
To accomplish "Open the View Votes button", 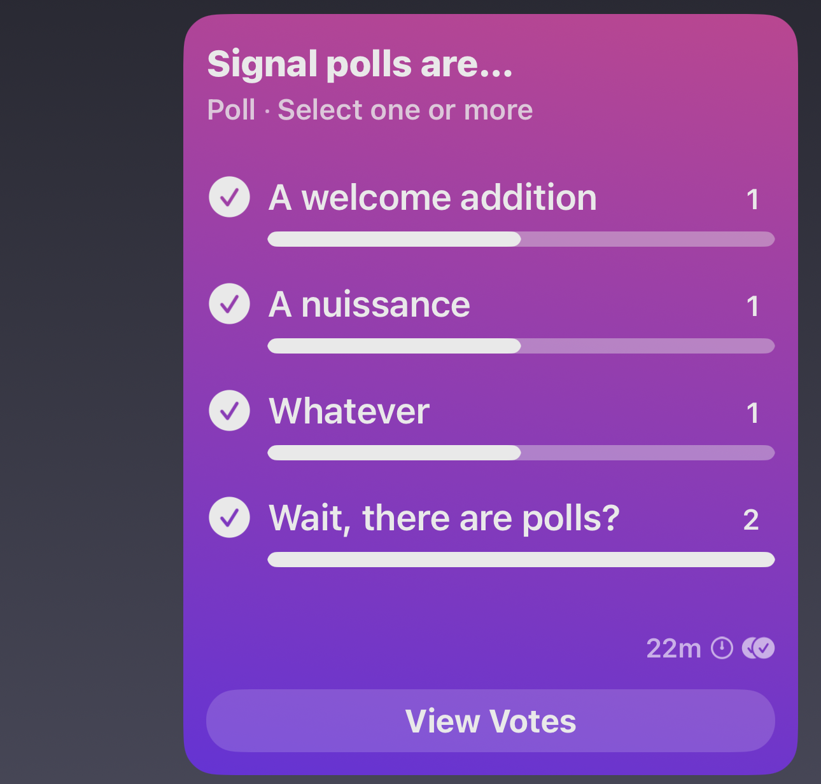I will point(490,721).
